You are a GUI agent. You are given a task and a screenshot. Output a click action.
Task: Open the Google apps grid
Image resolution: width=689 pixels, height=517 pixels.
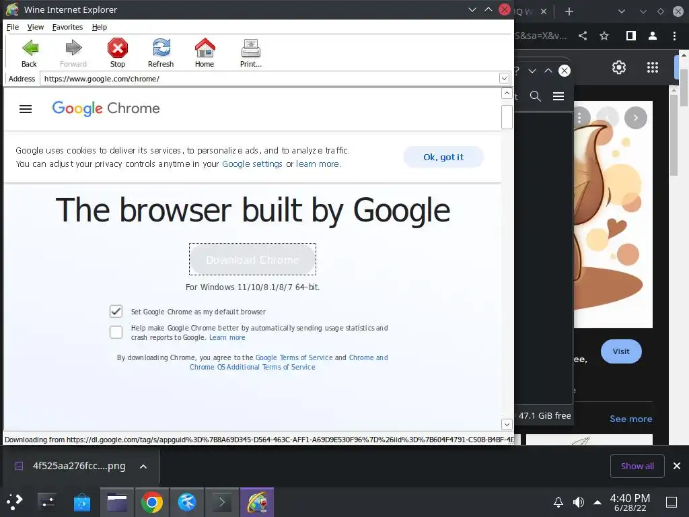653,67
